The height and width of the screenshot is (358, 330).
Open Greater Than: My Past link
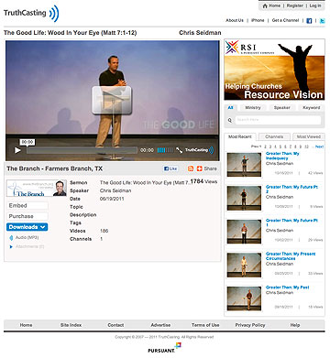tap(287, 287)
